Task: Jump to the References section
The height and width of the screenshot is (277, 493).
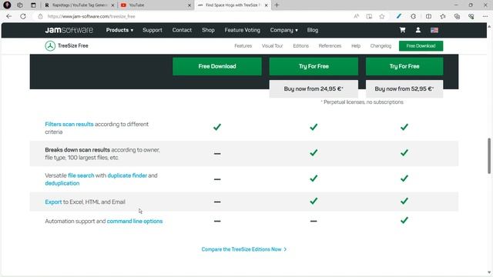Action: (330, 46)
